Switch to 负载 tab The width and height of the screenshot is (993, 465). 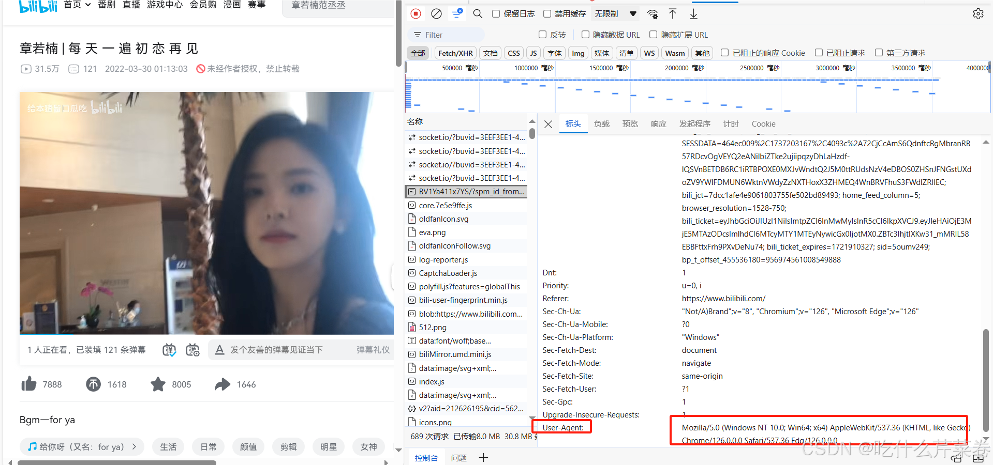601,124
